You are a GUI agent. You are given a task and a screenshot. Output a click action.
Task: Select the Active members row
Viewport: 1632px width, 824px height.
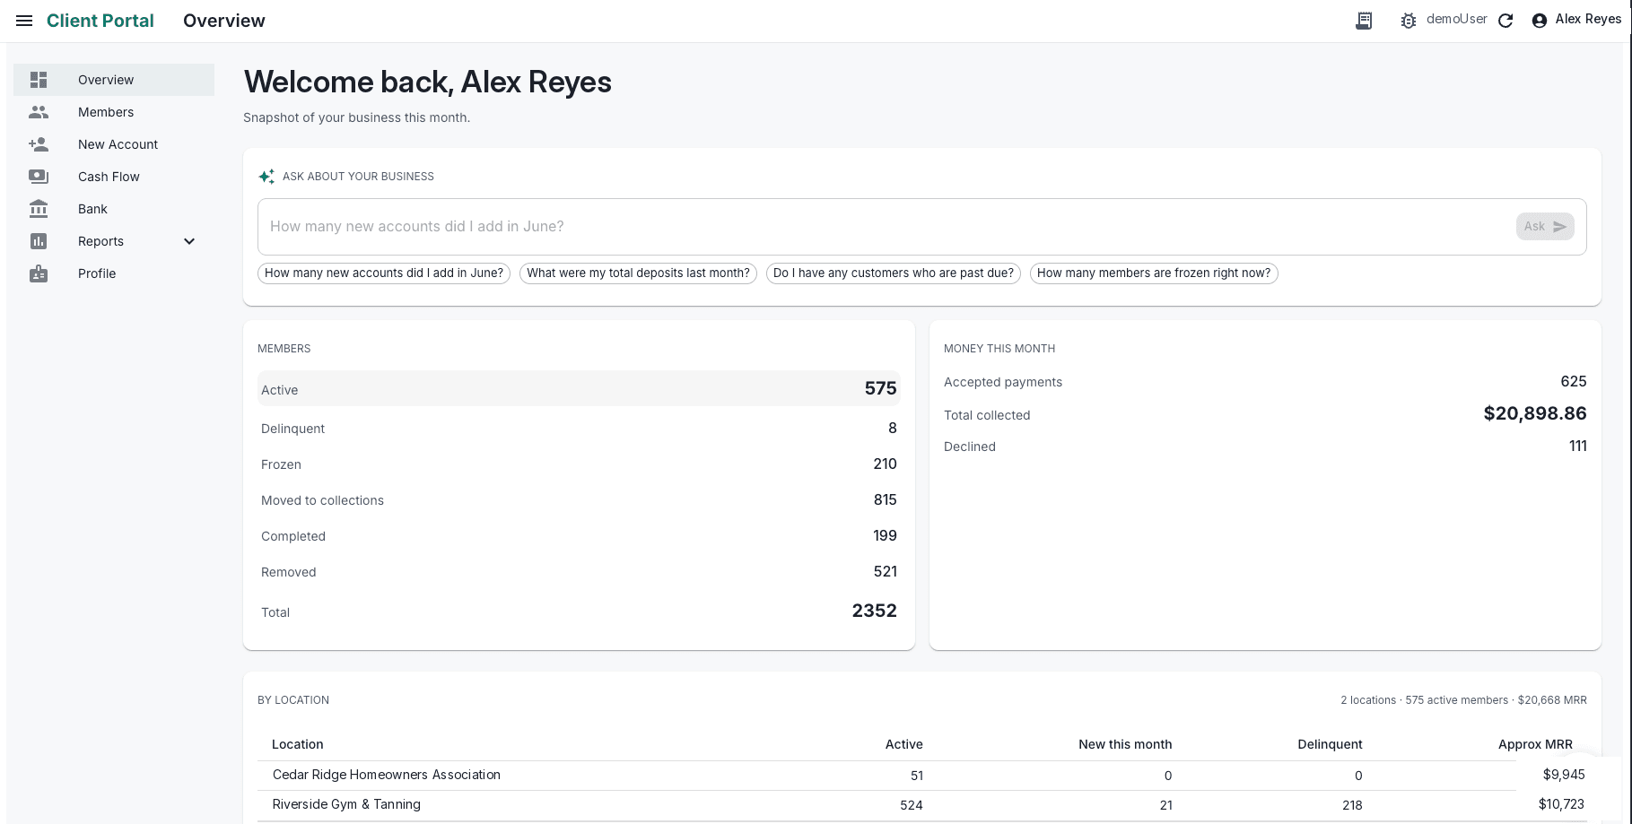579,388
